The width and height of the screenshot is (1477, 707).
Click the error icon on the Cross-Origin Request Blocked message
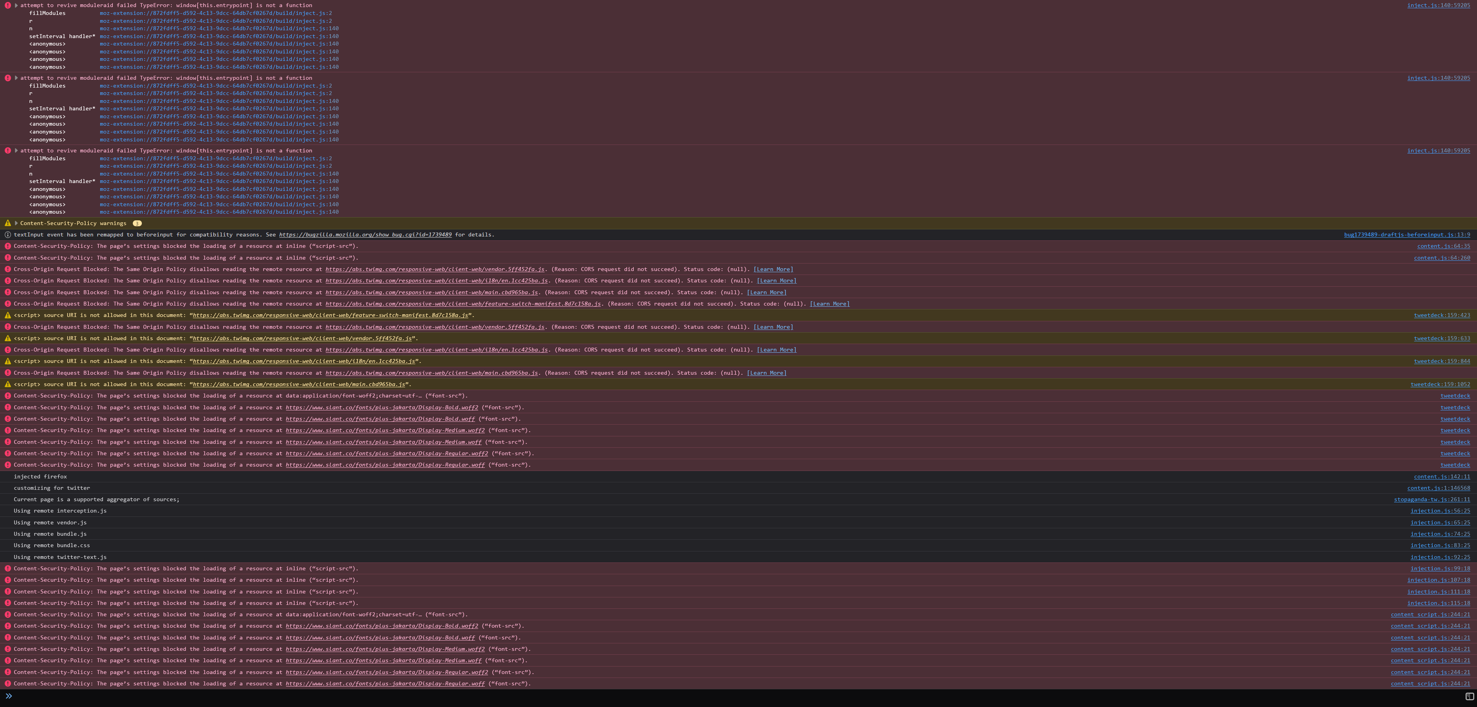point(7,269)
